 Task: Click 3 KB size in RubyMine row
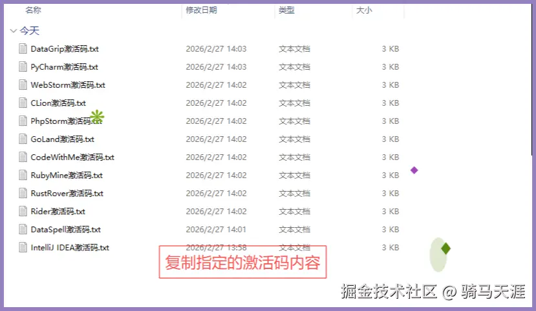[x=391, y=176]
